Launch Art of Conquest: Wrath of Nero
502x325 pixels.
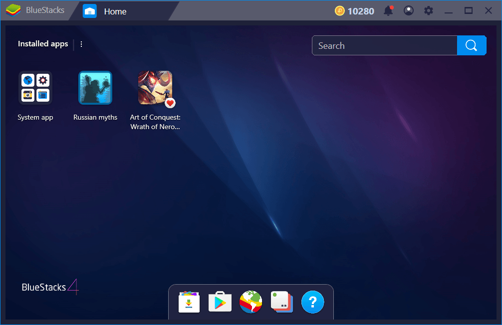tap(155, 88)
